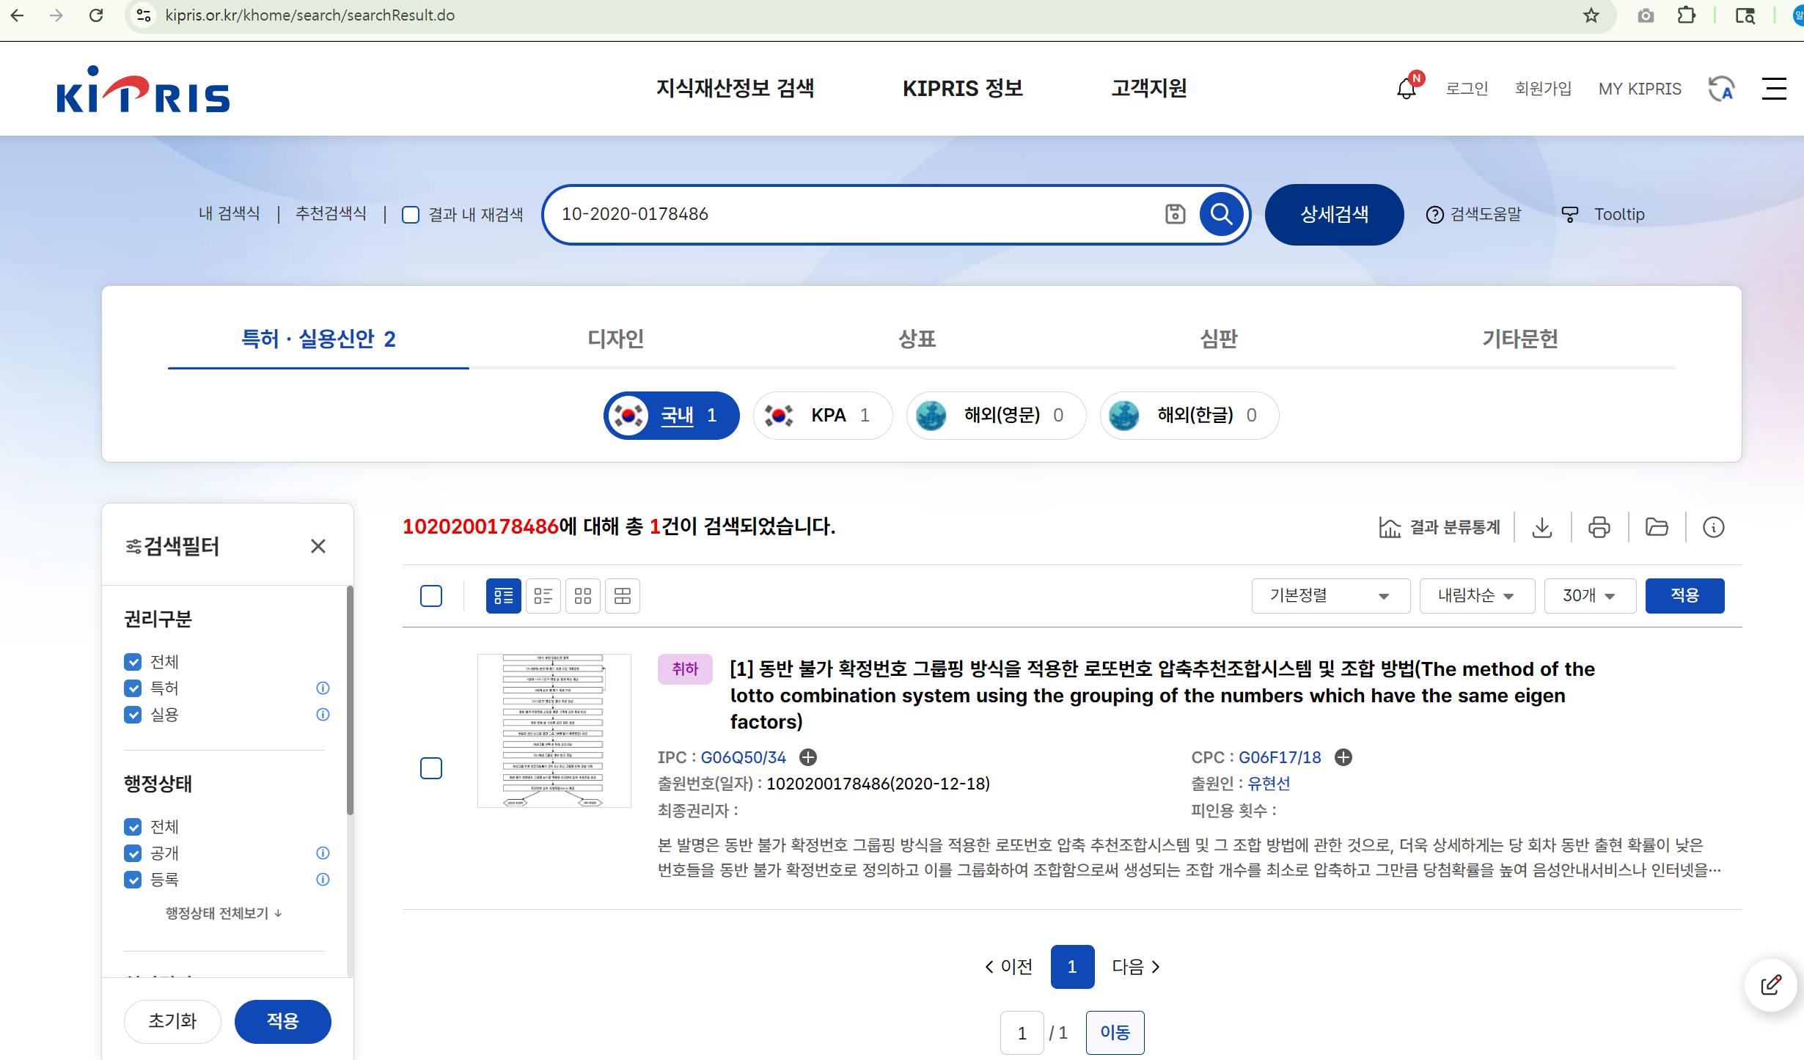The width and height of the screenshot is (1804, 1060).
Task: Click the KIPRIS logo
Action: pos(143,89)
